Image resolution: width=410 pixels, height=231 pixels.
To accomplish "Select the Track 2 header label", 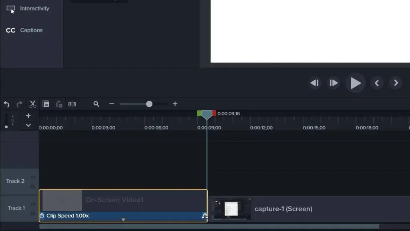I will point(15,181).
